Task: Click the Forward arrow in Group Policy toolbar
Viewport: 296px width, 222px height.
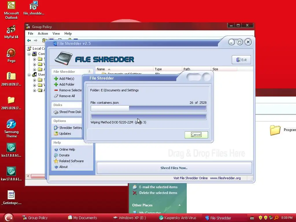Action: (x=36, y=40)
